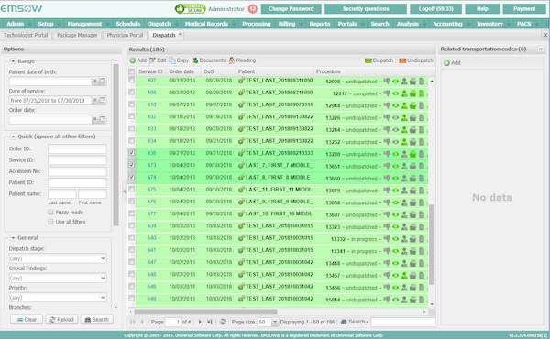This screenshot has width=550, height=339.
Task: Click the Add icon in results toolbar
Action: click(133, 60)
